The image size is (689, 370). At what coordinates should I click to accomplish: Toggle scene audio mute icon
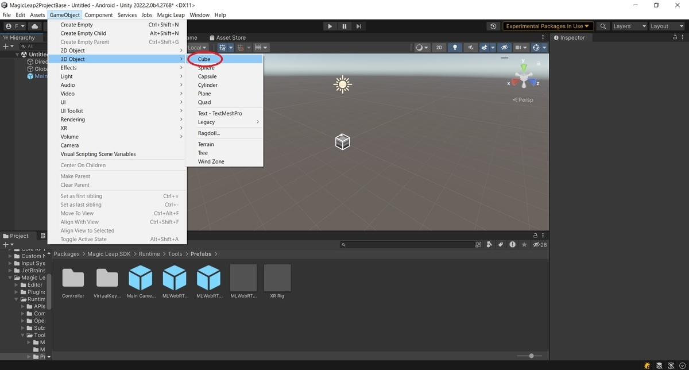pyautogui.click(x=471, y=48)
